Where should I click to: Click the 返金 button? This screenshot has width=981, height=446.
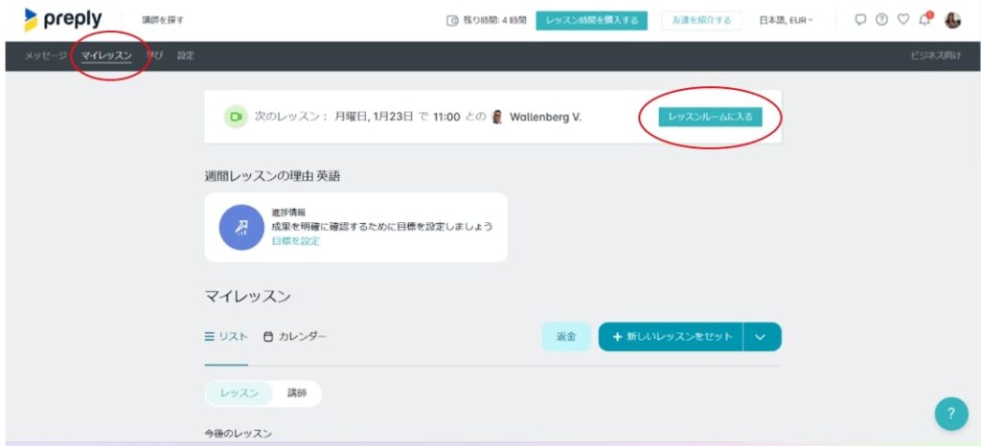[565, 337]
